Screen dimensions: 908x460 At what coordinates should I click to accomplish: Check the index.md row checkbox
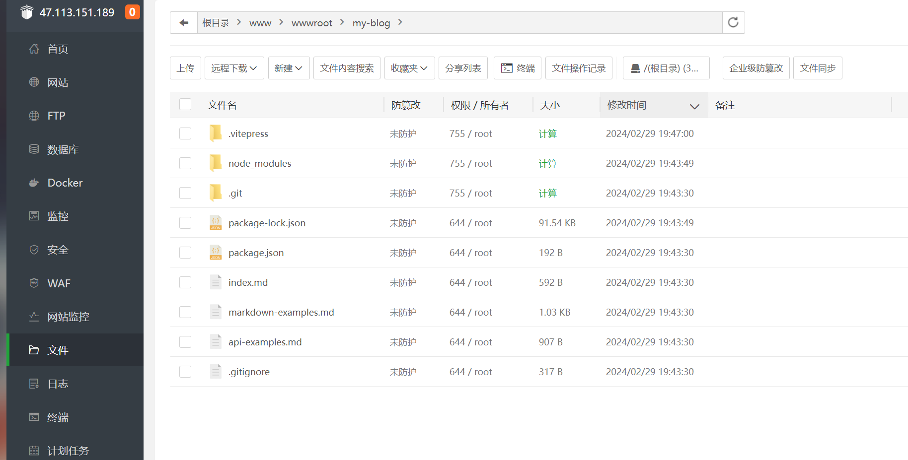185,282
